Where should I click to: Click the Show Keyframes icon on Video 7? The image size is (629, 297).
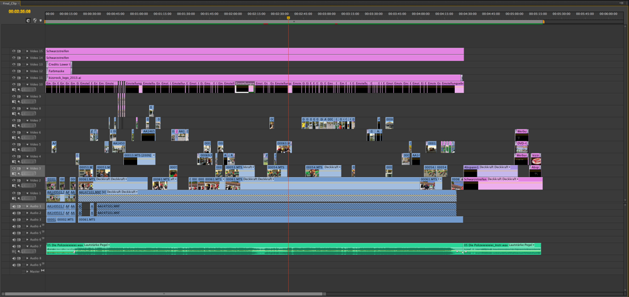19,126
